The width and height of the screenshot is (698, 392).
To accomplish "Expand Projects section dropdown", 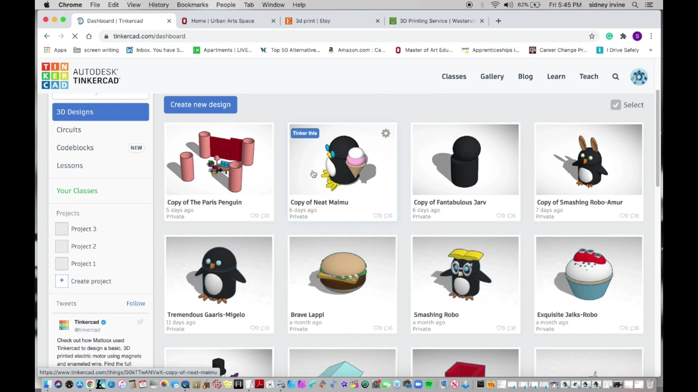I will pos(68,212).
